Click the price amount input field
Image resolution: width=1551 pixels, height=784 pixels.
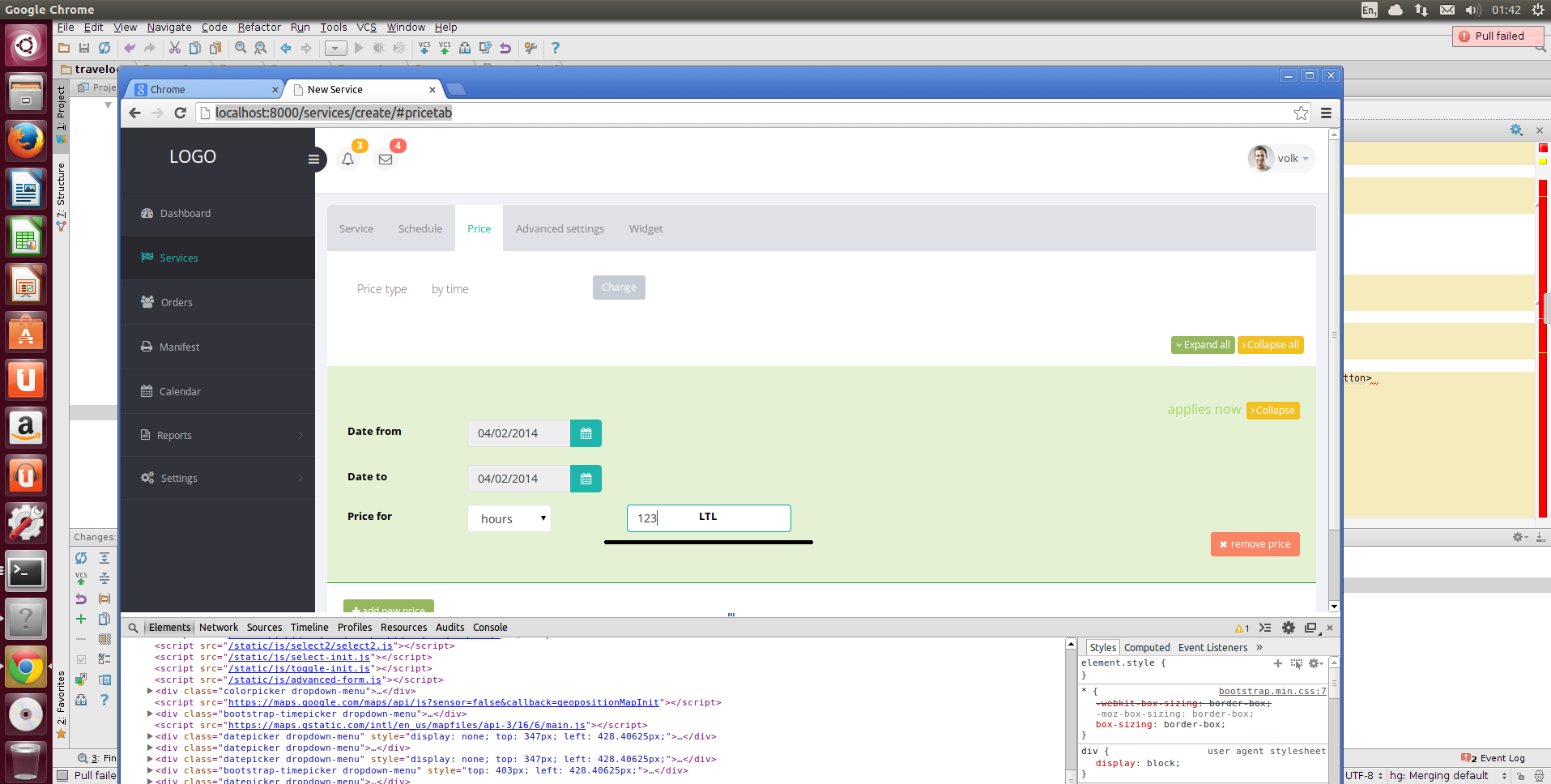pos(709,518)
